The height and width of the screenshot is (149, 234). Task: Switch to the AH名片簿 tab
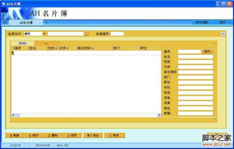tap(26, 23)
